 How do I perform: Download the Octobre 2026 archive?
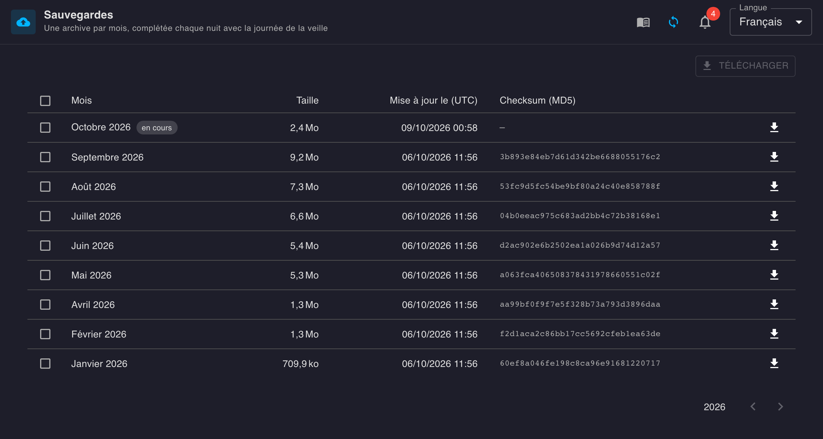click(x=774, y=128)
